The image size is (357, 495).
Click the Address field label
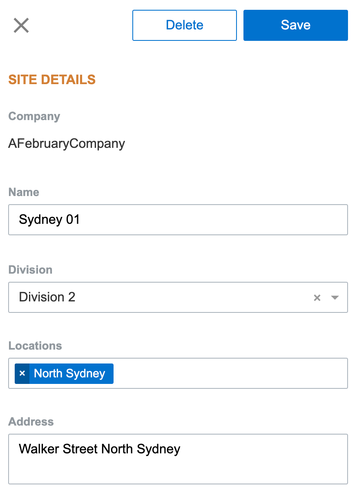[31, 421]
